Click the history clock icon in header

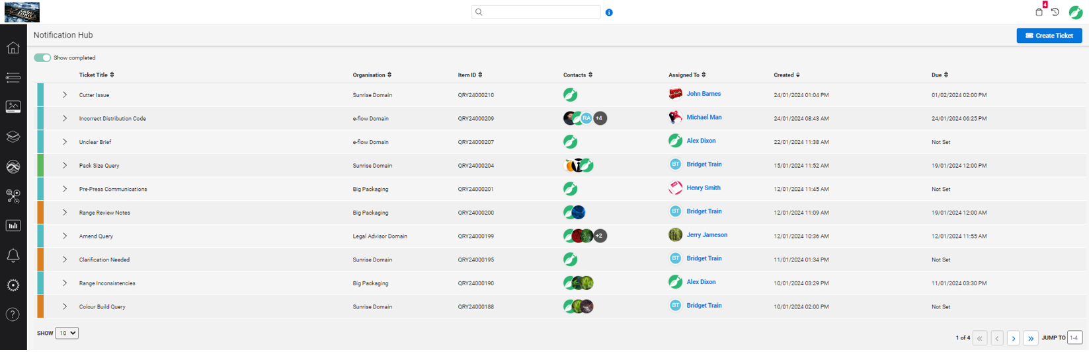[1055, 12]
